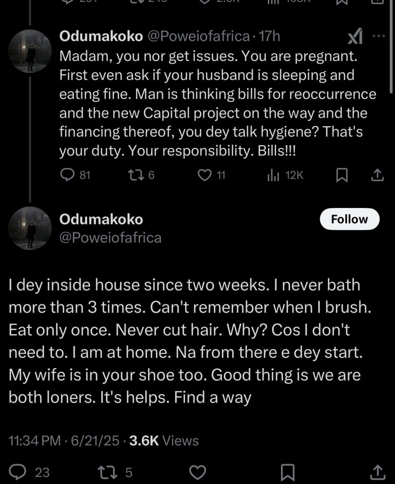Open the 11:34 PM · 6/21/25 timestamp

pos(64,441)
